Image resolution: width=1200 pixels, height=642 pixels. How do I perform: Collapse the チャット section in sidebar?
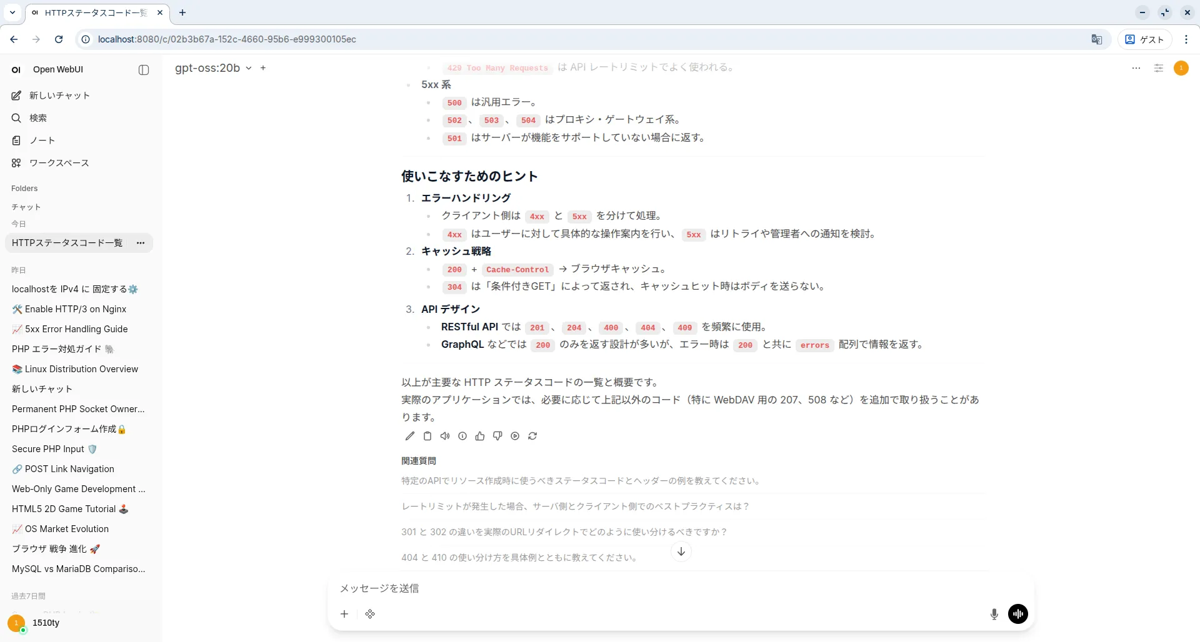(x=26, y=207)
